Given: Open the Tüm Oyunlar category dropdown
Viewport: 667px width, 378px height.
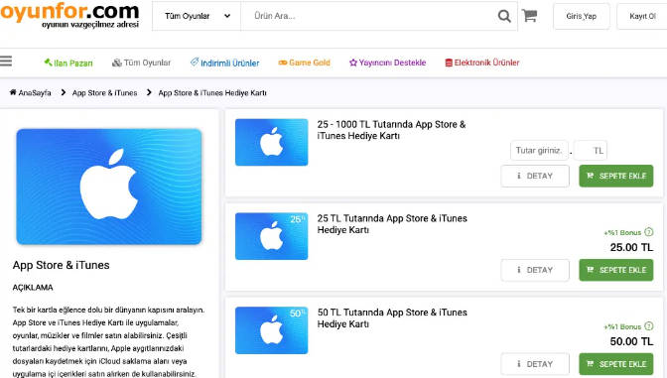Looking at the screenshot, I should tap(197, 16).
